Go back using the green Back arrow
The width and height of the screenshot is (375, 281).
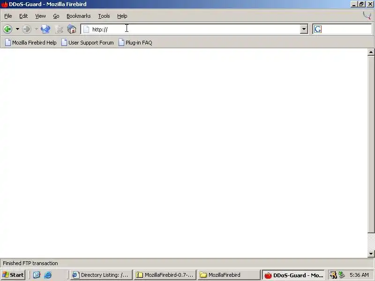click(7, 29)
